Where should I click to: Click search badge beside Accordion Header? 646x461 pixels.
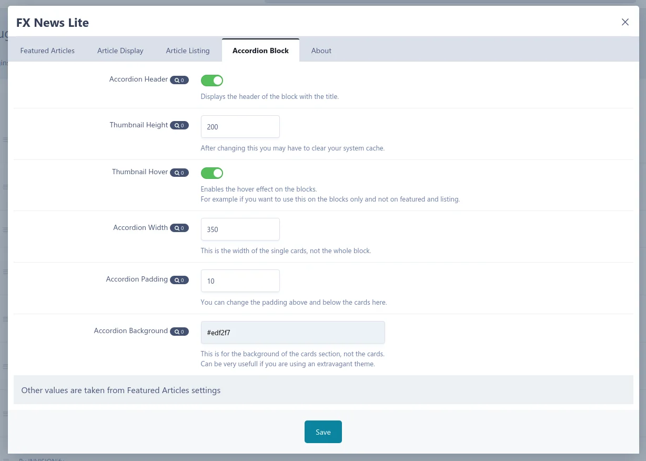[x=179, y=80]
